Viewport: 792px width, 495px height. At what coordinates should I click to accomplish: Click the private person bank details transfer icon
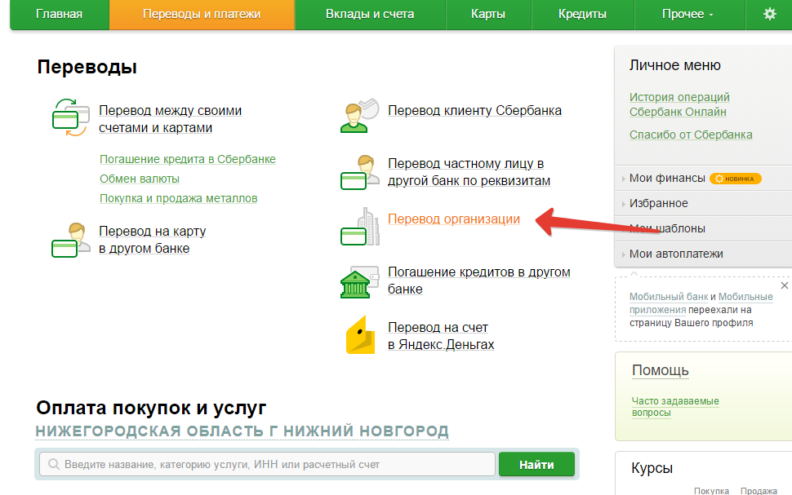(x=358, y=172)
